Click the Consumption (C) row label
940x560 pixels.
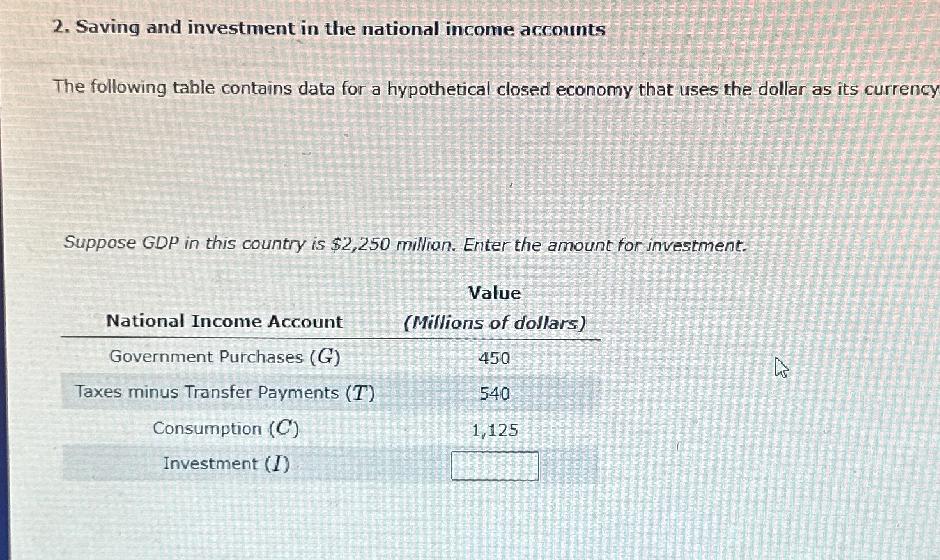click(x=226, y=428)
